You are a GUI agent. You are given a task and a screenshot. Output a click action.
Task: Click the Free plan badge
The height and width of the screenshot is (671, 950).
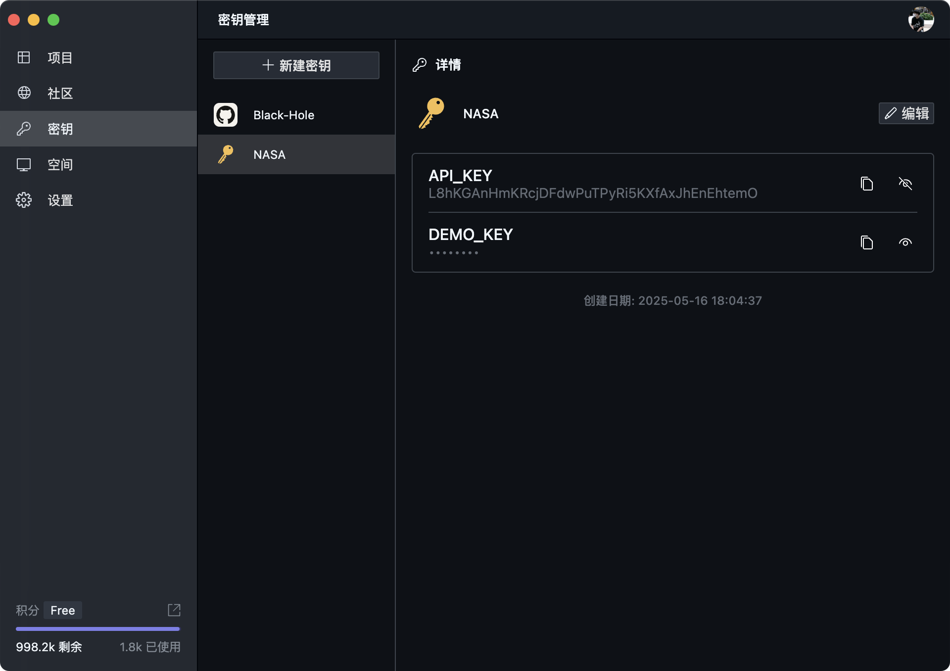pyautogui.click(x=62, y=610)
